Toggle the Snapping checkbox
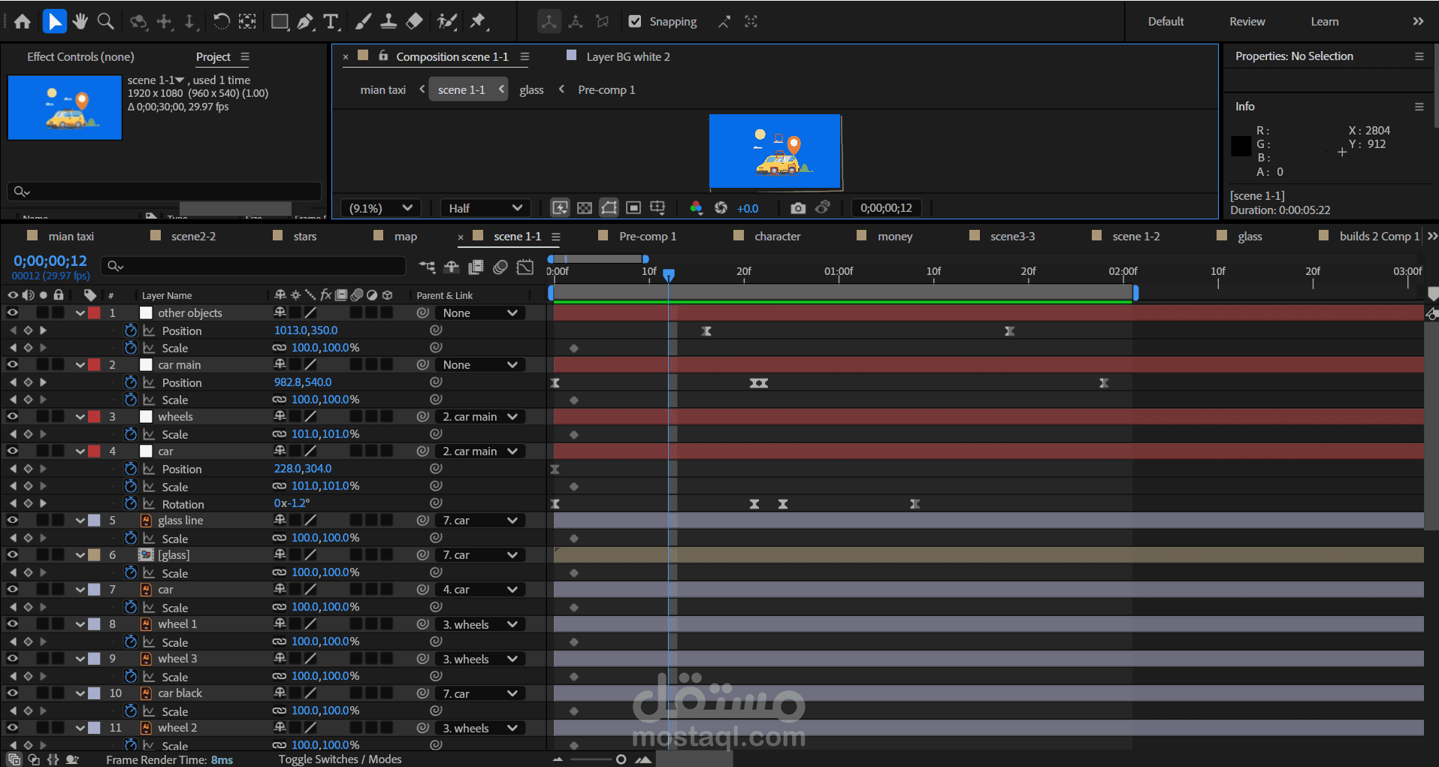Image resolution: width=1439 pixels, height=767 pixels. (x=635, y=22)
